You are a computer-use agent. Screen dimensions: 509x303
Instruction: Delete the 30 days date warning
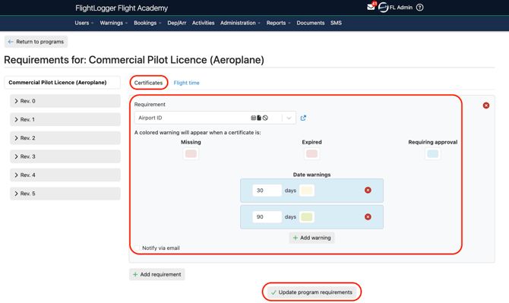point(368,190)
